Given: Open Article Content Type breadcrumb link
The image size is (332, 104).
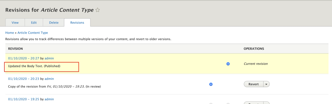Looking at the screenshot, I should (x=33, y=33).
